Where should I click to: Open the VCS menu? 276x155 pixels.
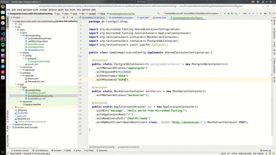point(78,9)
